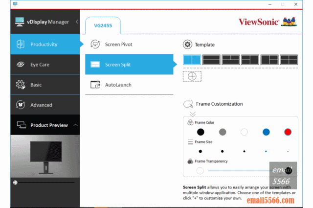Click the Productivity split-panel icon
Image resolution: width=313 pixels, height=208 pixels.
tap(21, 44)
